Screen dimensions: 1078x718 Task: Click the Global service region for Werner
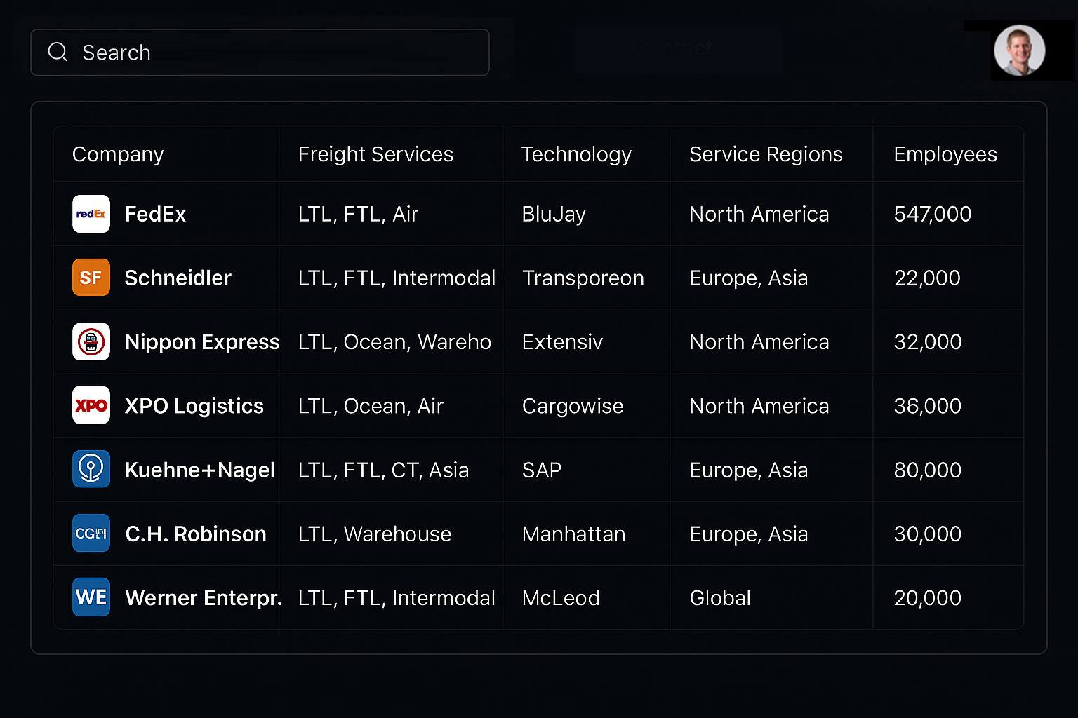pyautogui.click(x=720, y=597)
